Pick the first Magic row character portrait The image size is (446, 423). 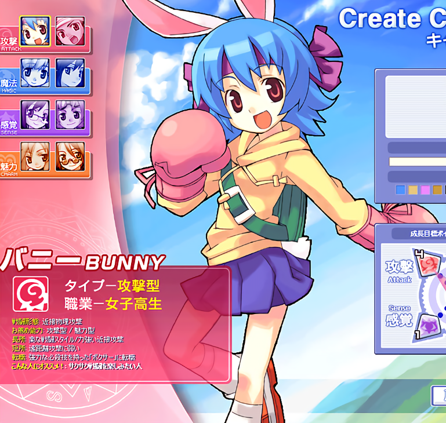click(x=35, y=73)
